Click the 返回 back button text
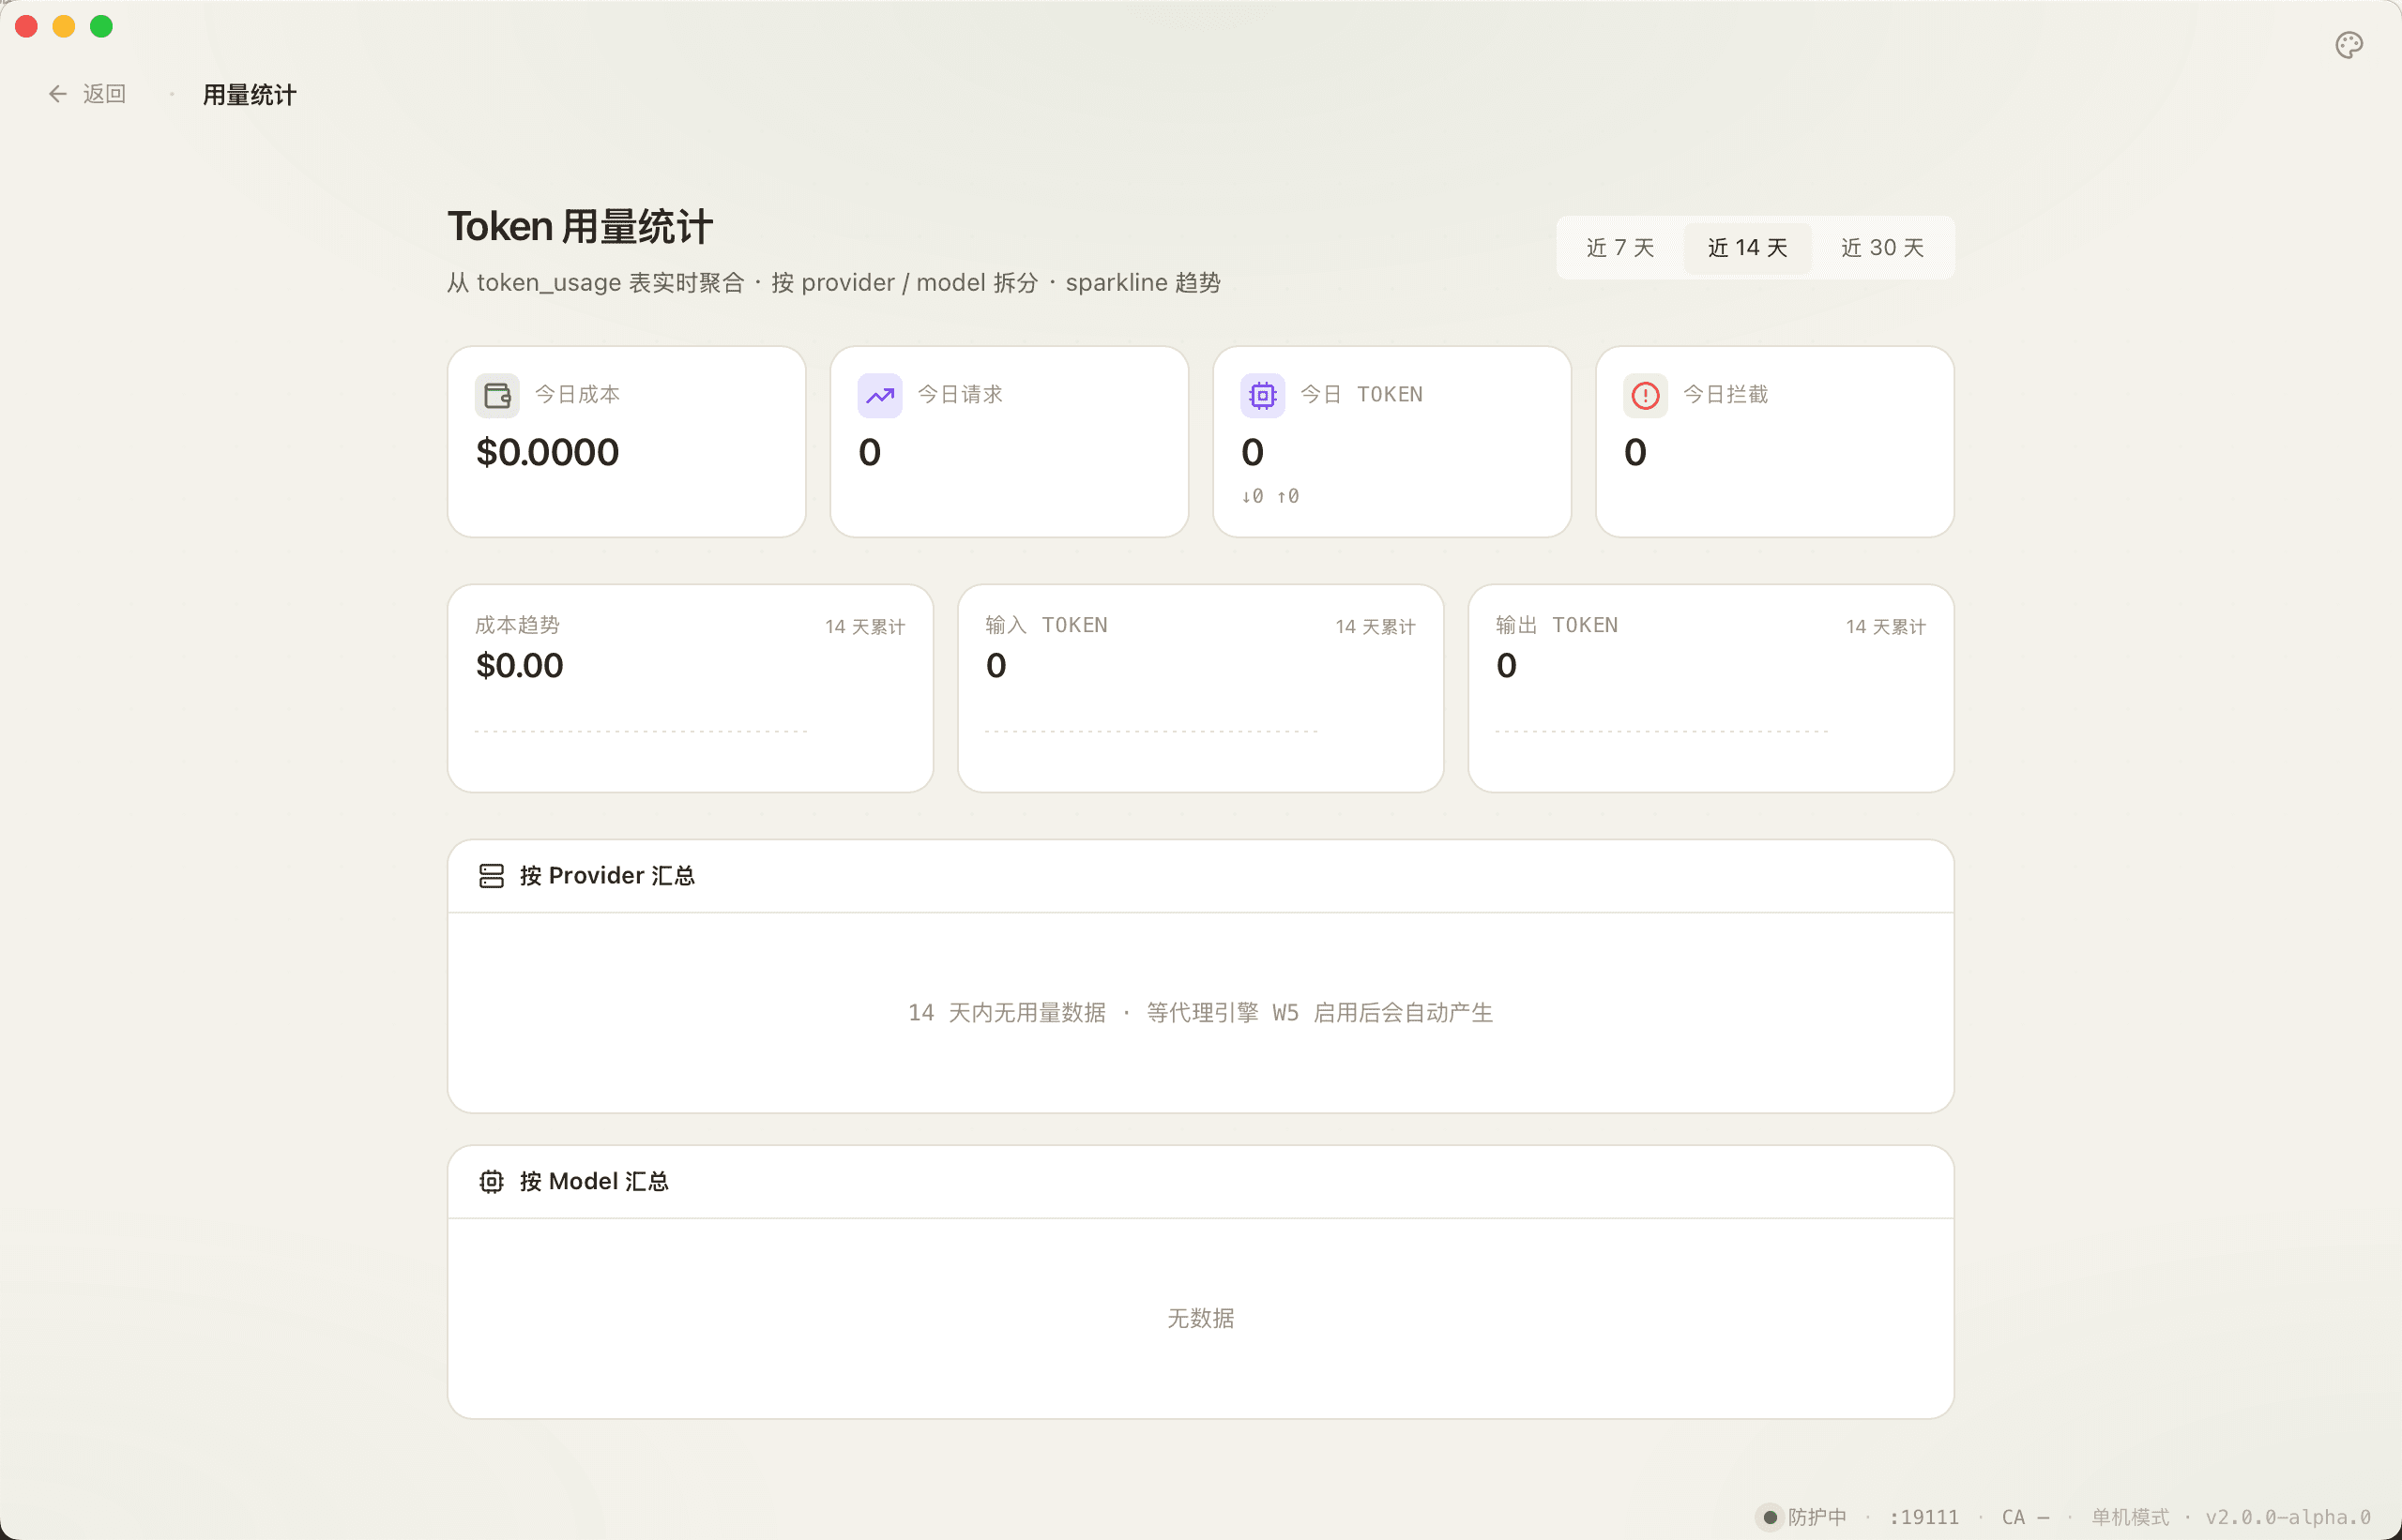The image size is (2402, 1540). 104,94
